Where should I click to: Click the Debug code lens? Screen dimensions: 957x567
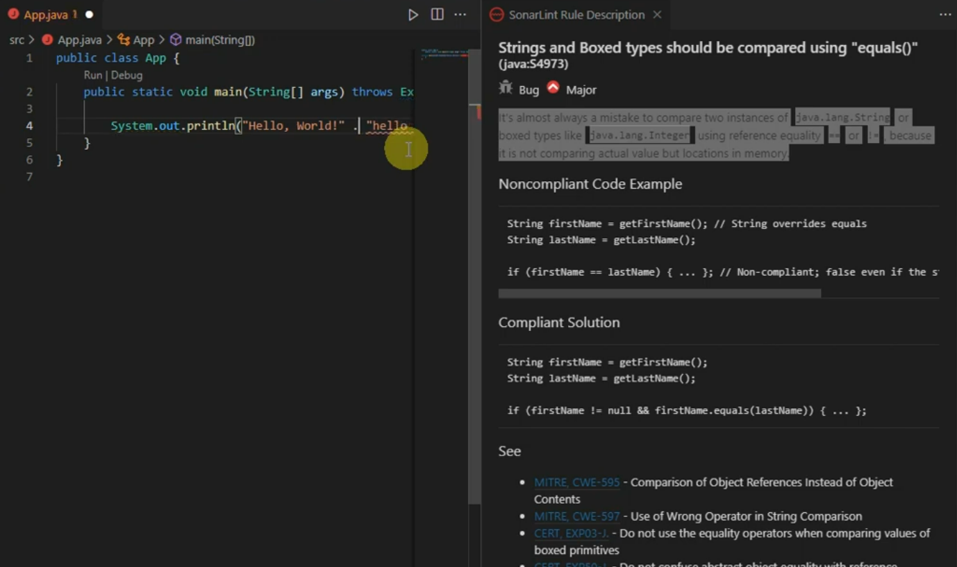coord(126,75)
